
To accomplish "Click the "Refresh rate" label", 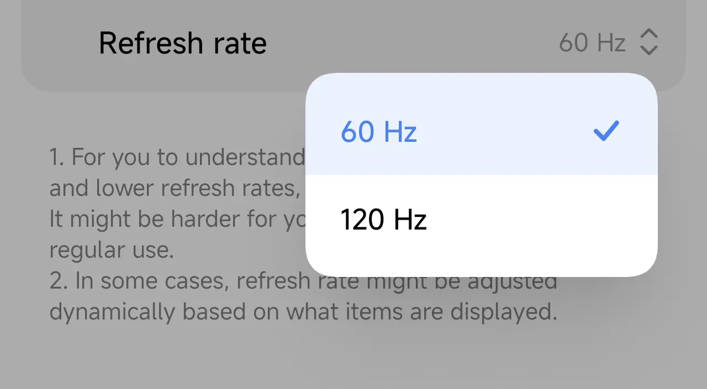I will pyautogui.click(x=182, y=43).
